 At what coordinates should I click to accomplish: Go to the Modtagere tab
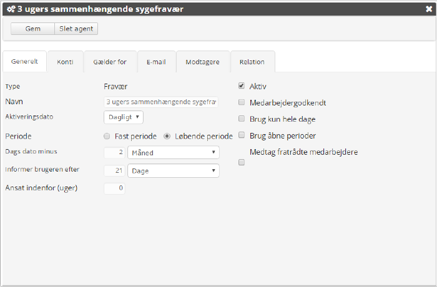coord(202,62)
